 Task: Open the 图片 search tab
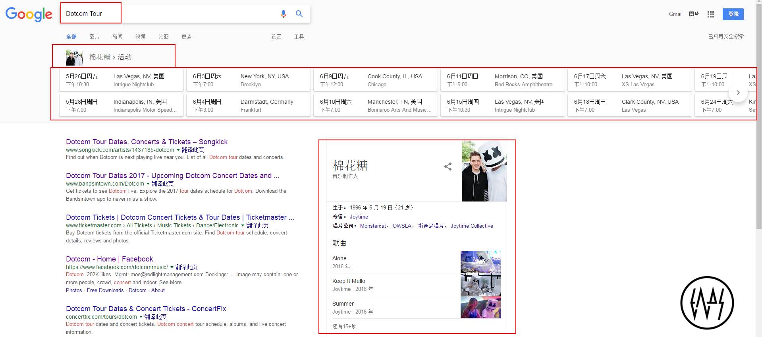point(95,37)
